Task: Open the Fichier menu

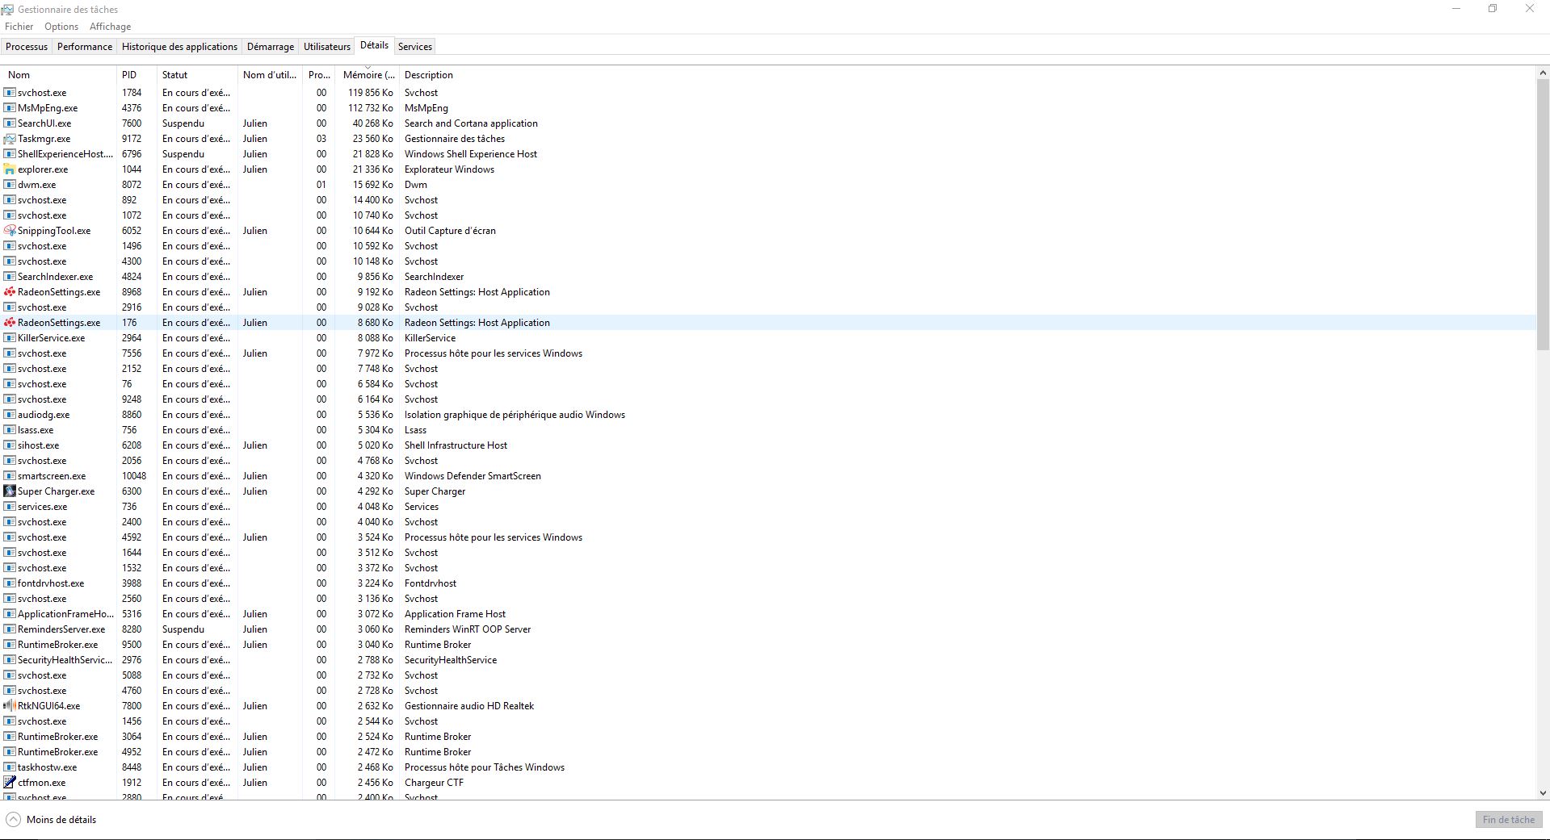Action: (19, 27)
